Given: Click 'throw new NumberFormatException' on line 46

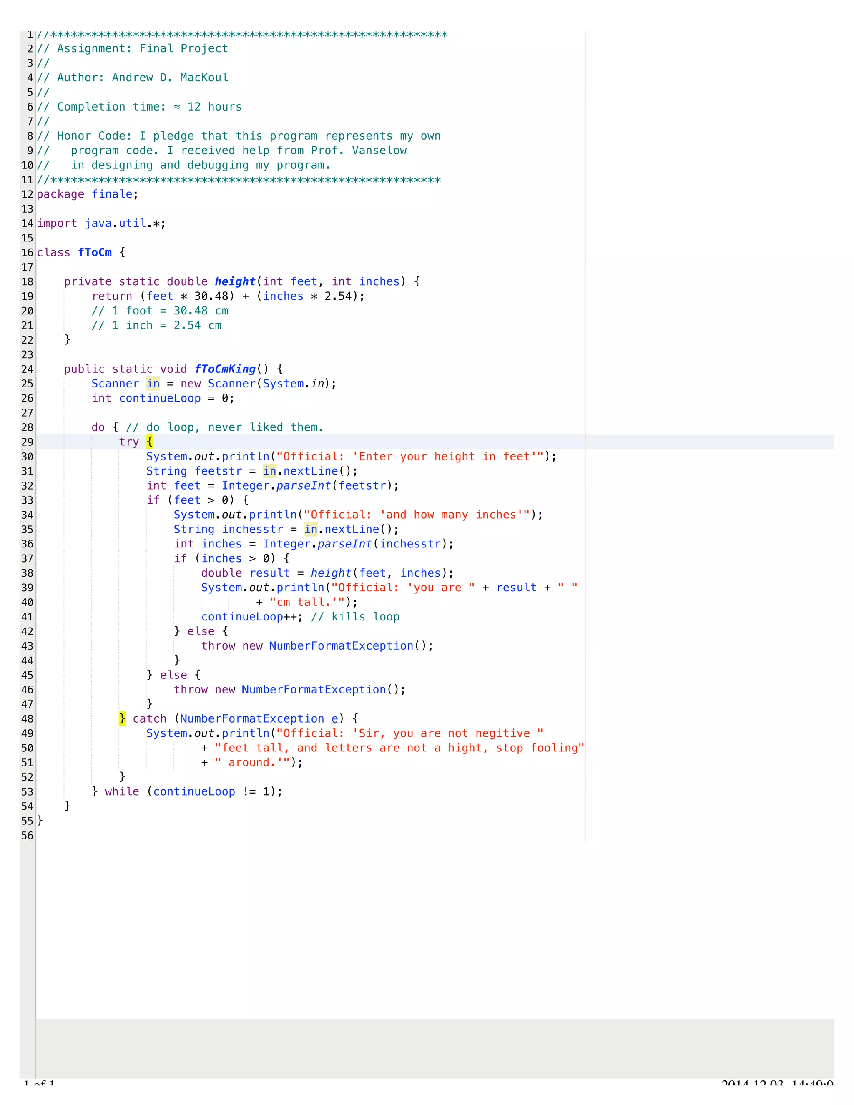Looking at the screenshot, I should [290, 690].
